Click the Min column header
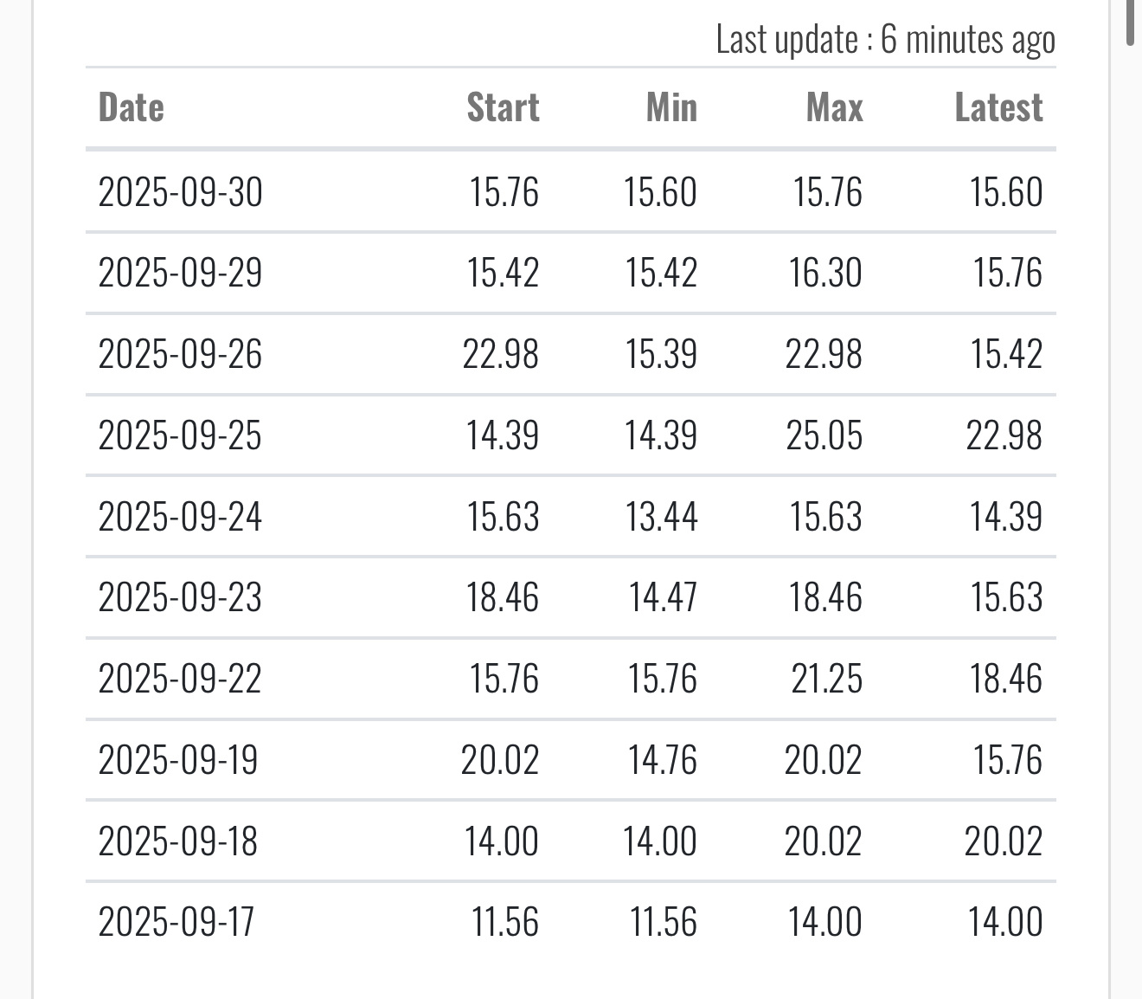Viewport: 1142px width, 999px height. (x=671, y=108)
